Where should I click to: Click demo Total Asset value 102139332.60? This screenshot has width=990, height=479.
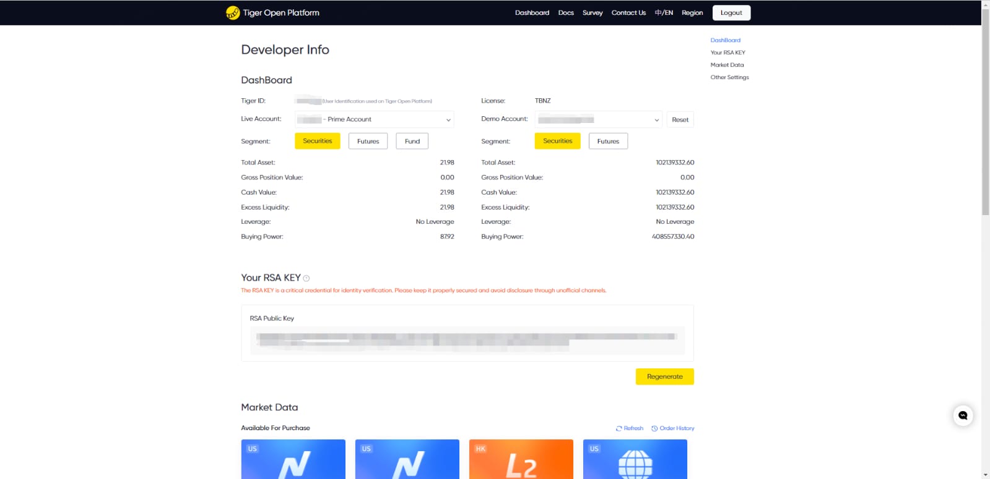(675, 163)
